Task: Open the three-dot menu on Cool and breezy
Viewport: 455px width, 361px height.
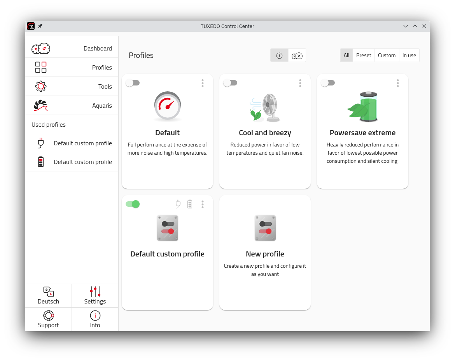Action: pos(300,83)
